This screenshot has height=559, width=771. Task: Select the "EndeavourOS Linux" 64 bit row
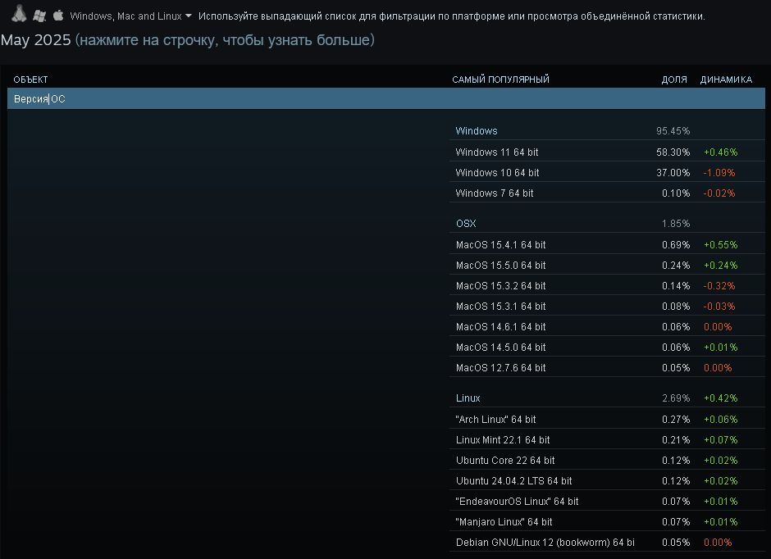pos(607,502)
